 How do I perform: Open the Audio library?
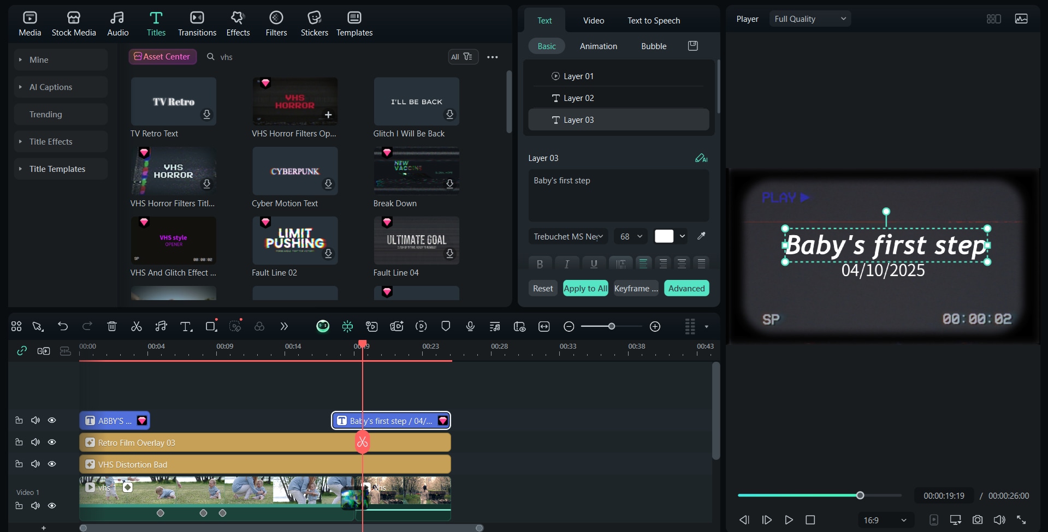[117, 24]
